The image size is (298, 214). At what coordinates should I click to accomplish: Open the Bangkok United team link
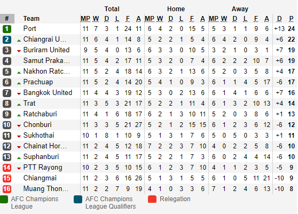[48, 92]
